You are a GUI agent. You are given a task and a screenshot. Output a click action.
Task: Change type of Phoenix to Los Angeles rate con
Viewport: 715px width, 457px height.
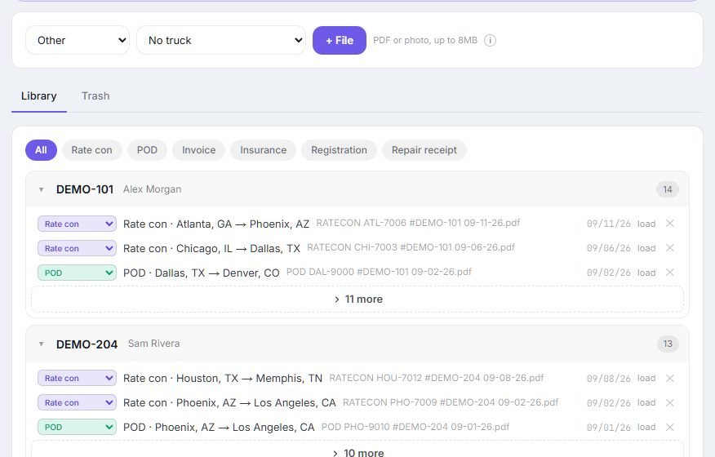tap(77, 402)
